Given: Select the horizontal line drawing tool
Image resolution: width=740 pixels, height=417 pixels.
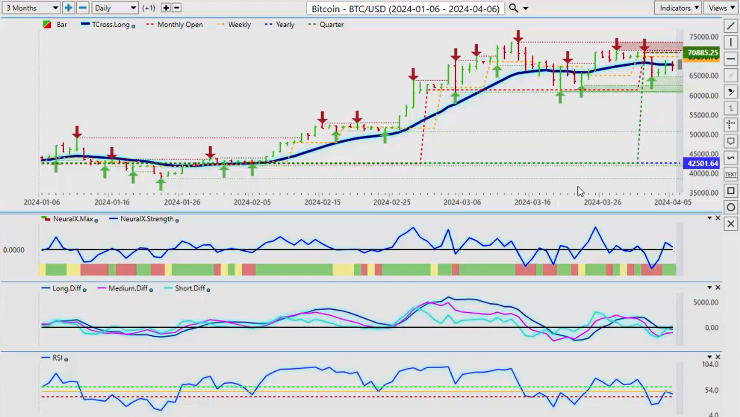Looking at the screenshot, I should pos(730,59).
